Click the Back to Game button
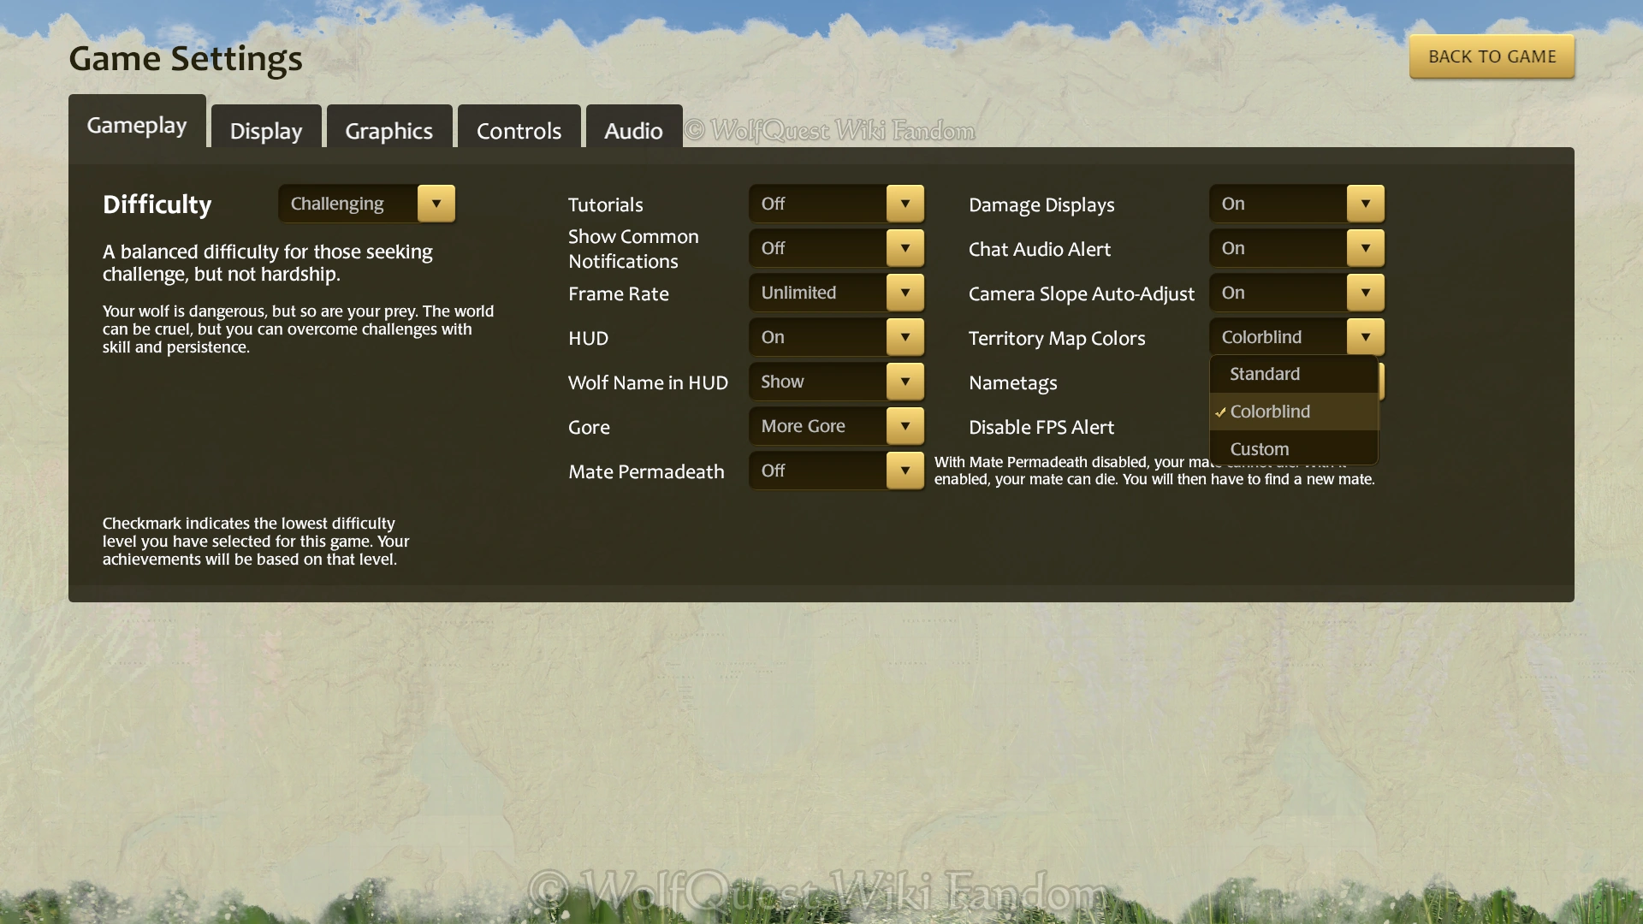Image resolution: width=1643 pixels, height=924 pixels. pos(1492,56)
